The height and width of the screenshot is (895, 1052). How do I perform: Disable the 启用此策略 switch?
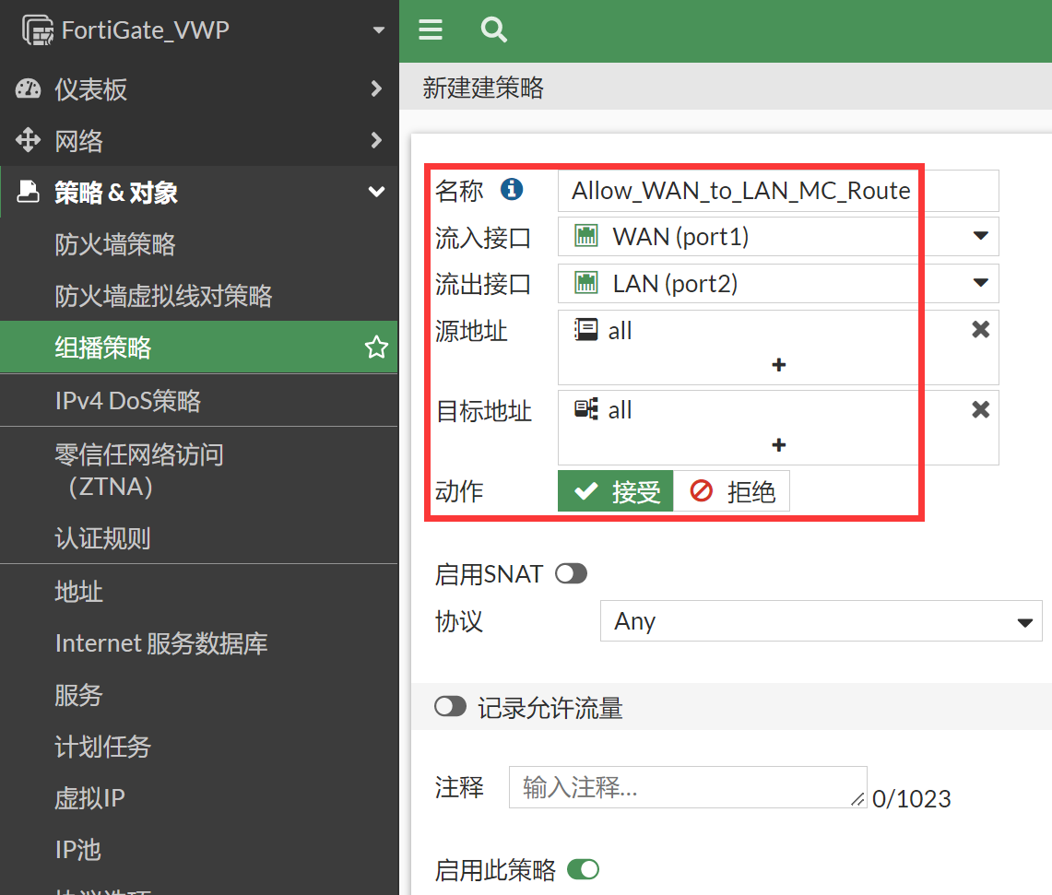[x=583, y=869]
